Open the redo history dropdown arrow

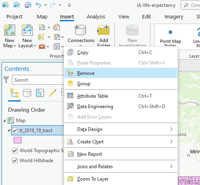[x=60, y=5]
